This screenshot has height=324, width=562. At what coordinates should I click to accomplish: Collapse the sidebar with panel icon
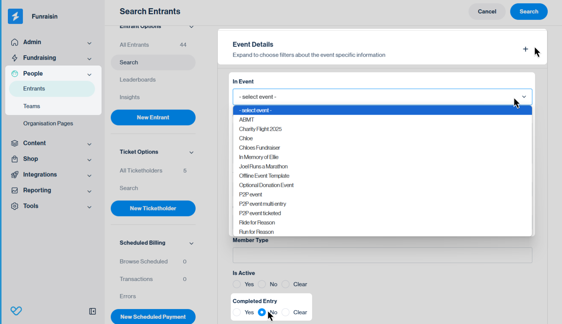[x=93, y=311]
